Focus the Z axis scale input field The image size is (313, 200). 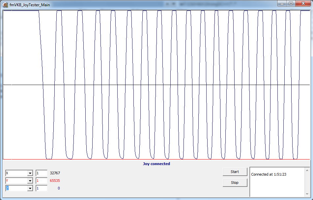pos(42,188)
